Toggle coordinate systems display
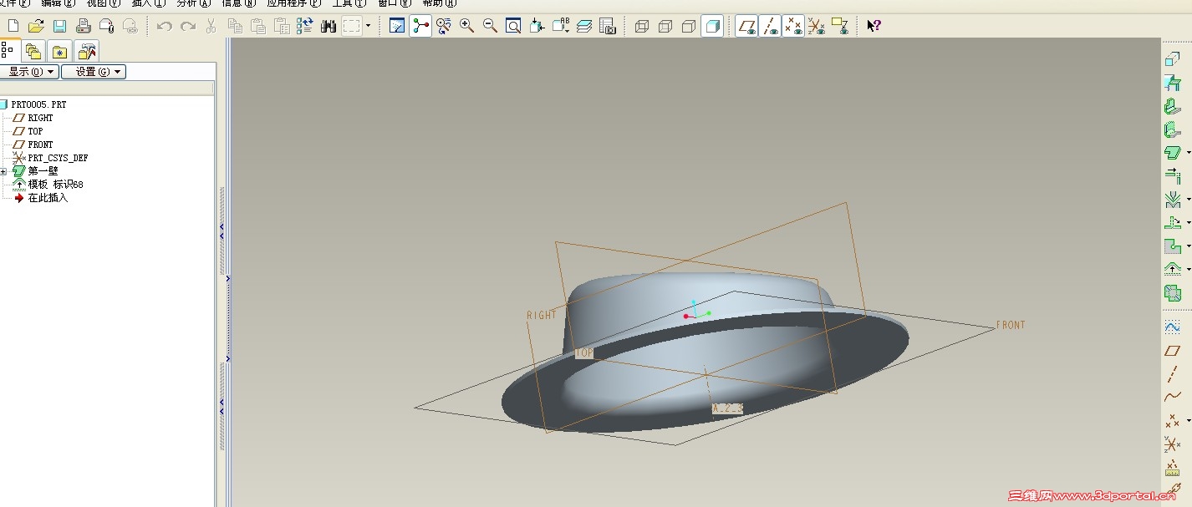The height and width of the screenshot is (507, 1192). point(816,26)
